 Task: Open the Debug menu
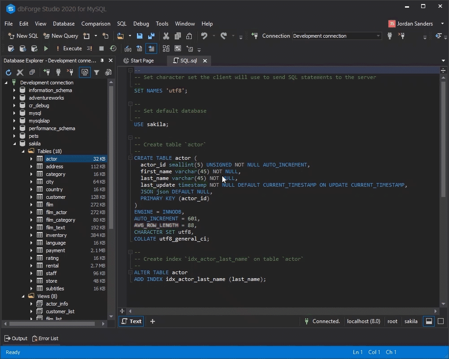141,24
